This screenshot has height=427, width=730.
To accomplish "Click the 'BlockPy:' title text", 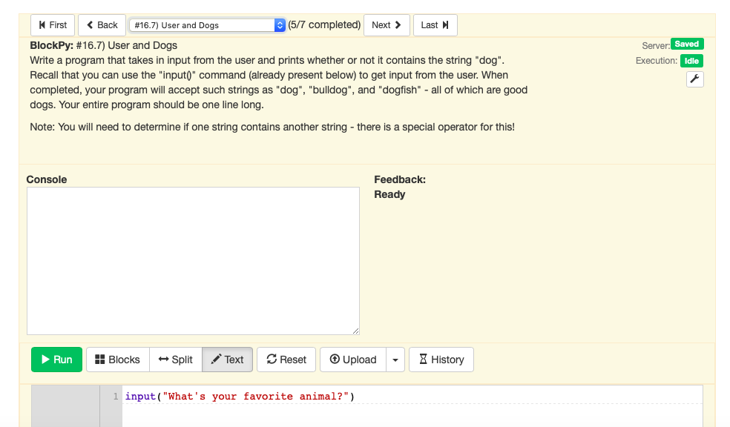I will [x=52, y=45].
